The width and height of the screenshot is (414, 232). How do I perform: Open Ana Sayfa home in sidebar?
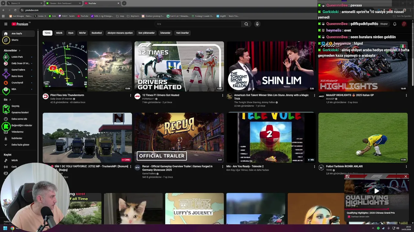[18, 34]
